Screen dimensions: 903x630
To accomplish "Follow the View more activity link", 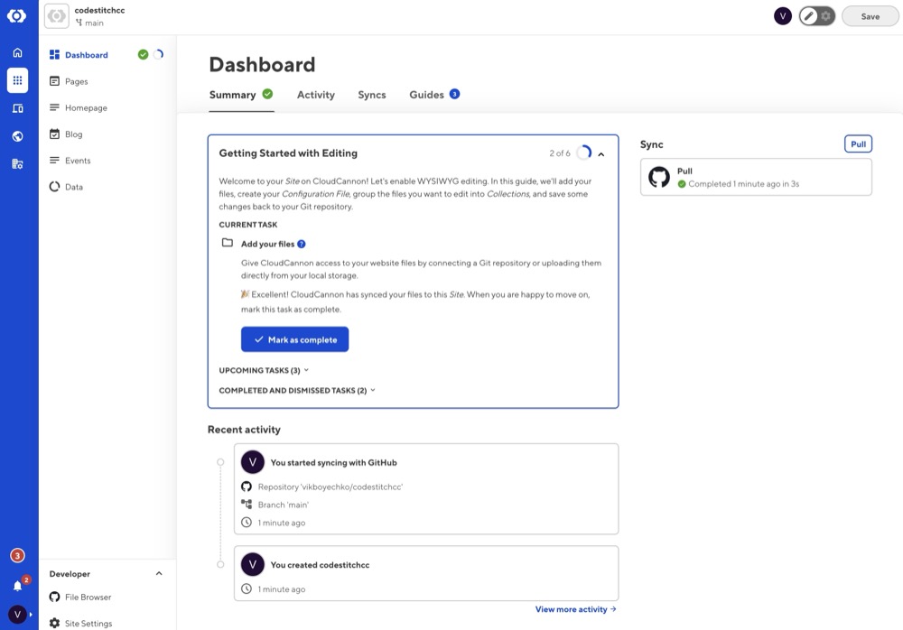I will 575,608.
